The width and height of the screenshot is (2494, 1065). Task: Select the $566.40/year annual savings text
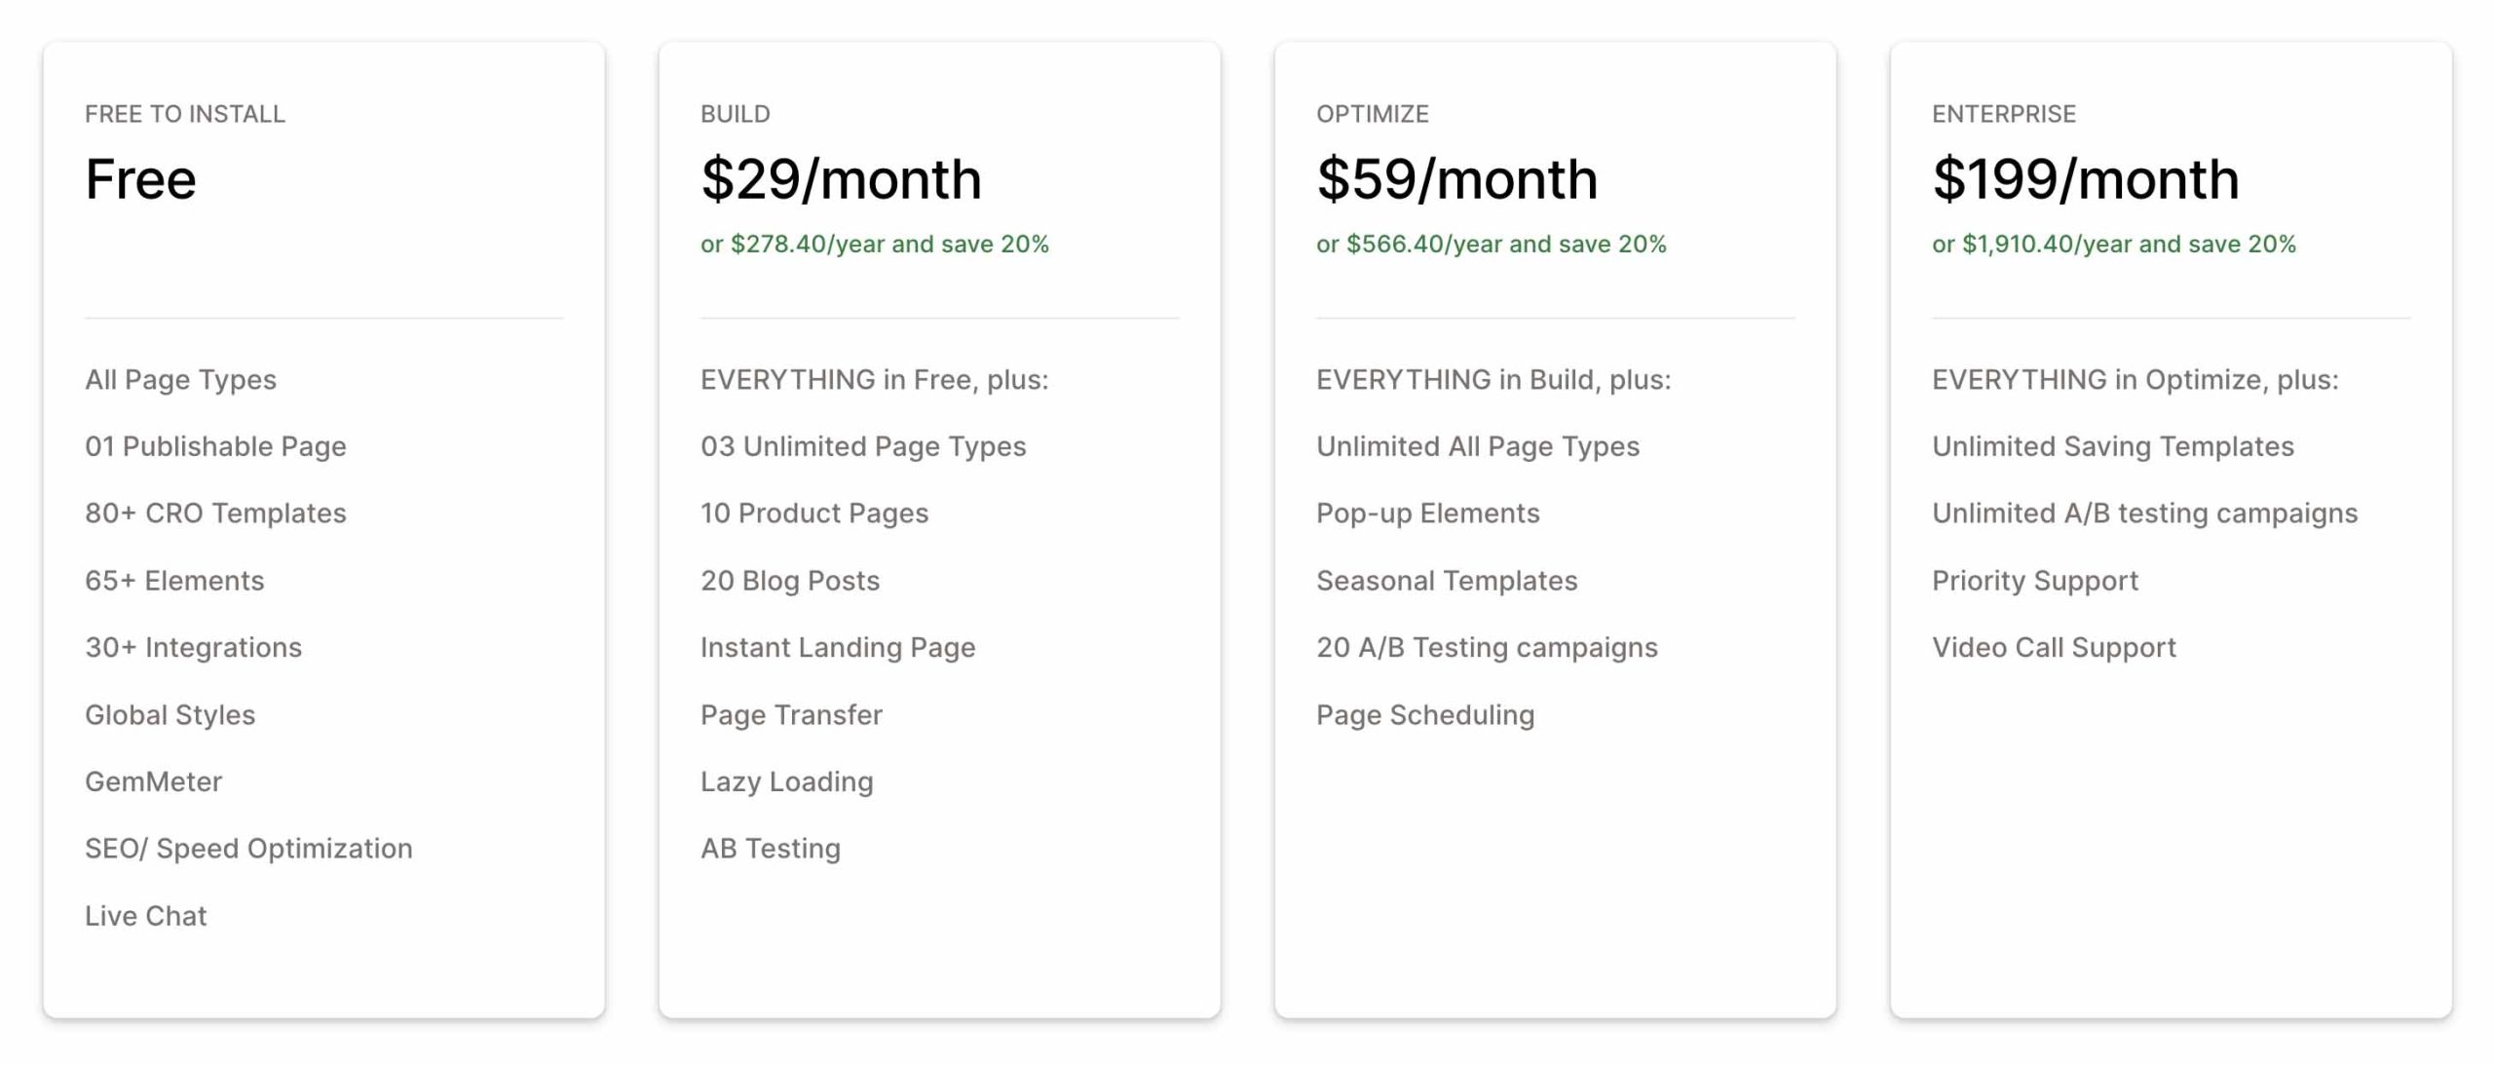1491,244
